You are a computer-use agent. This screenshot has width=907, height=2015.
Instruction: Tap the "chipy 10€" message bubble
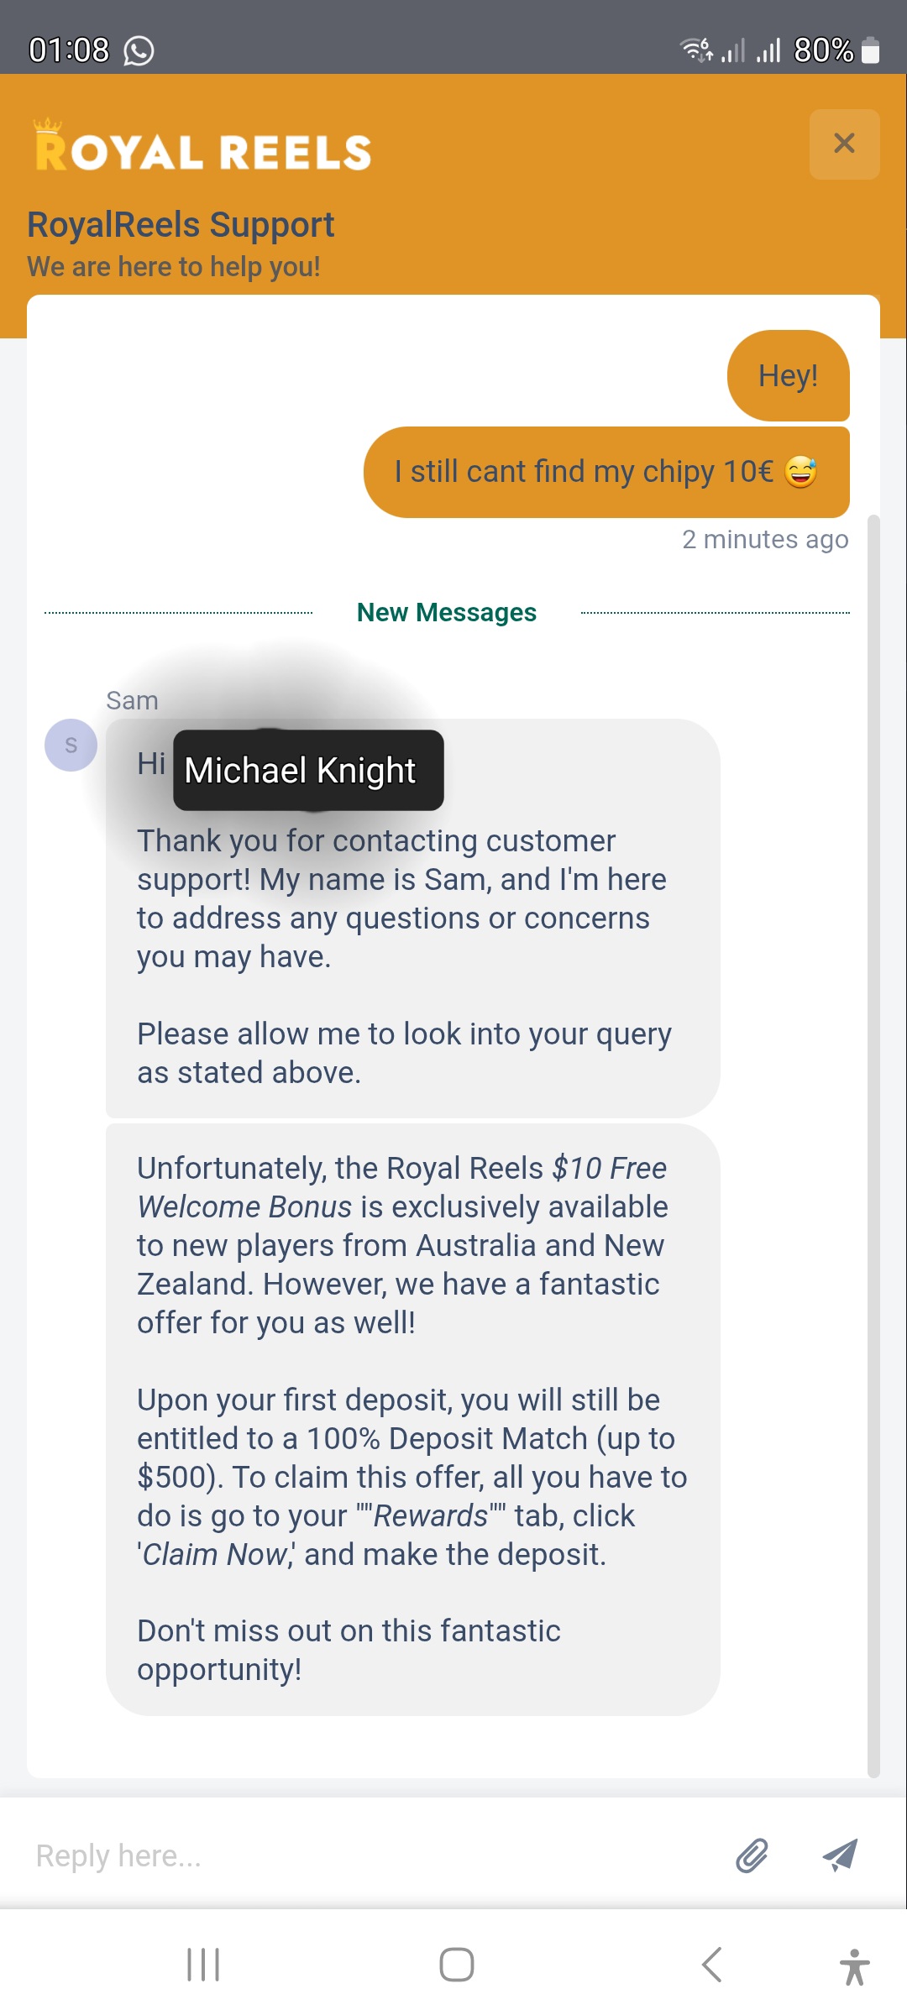pyautogui.click(x=606, y=472)
